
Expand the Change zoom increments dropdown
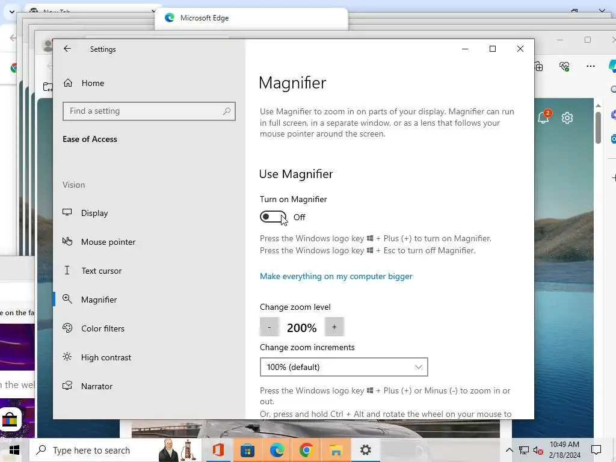pos(343,367)
